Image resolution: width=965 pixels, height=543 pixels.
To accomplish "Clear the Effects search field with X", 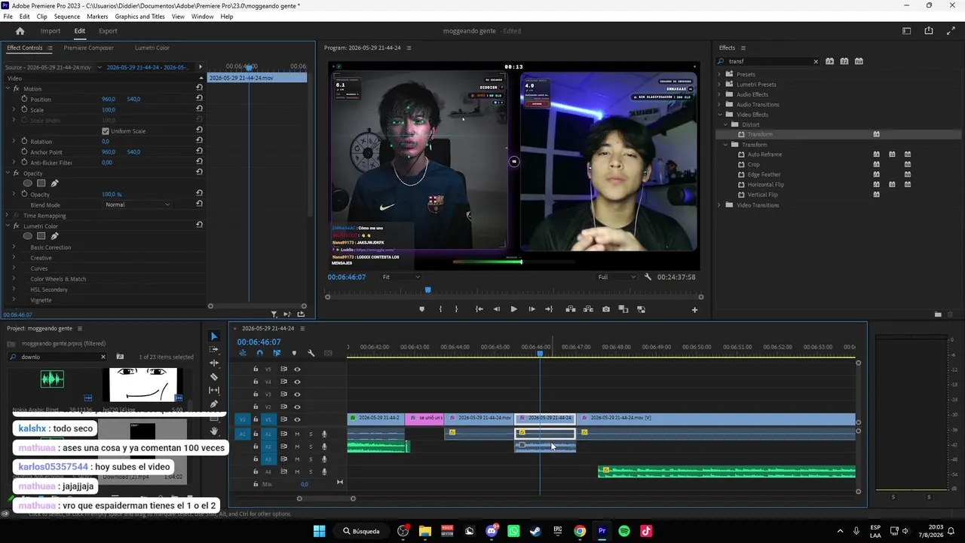I will coord(816,61).
